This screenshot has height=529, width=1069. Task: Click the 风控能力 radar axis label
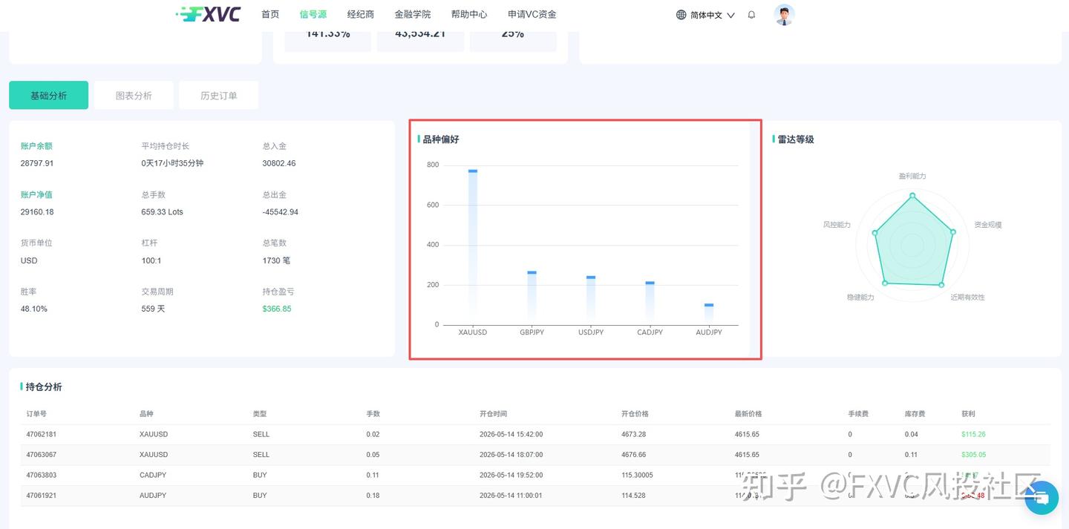coord(837,224)
